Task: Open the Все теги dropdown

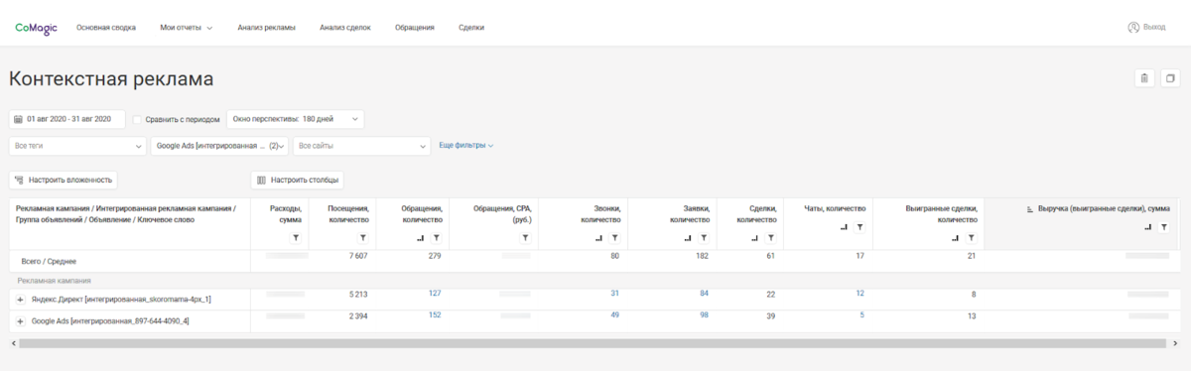Action: (x=78, y=146)
